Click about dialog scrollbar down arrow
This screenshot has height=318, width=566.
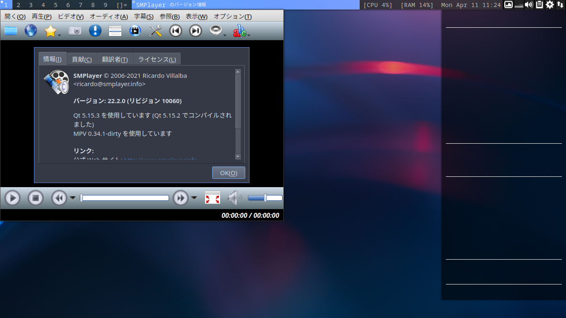238,156
